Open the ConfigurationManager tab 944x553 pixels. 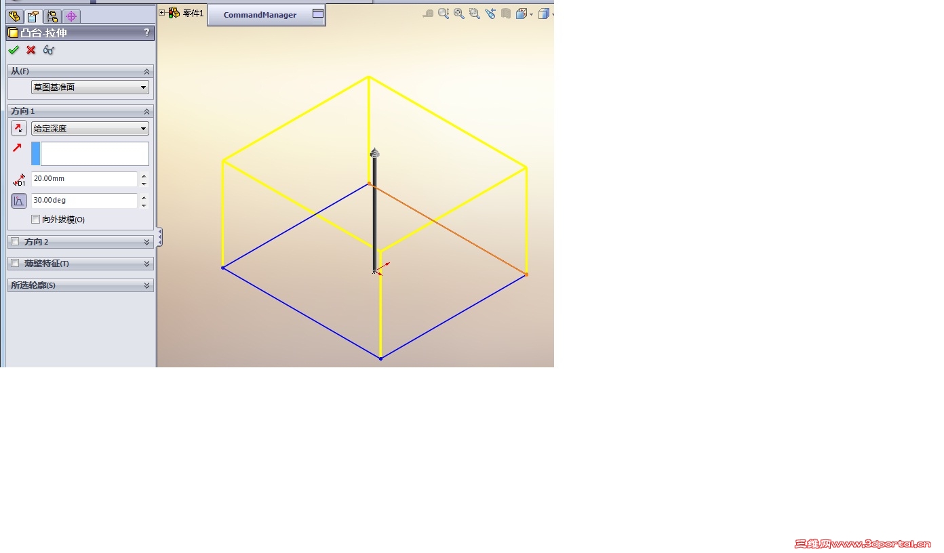pyautogui.click(x=52, y=16)
